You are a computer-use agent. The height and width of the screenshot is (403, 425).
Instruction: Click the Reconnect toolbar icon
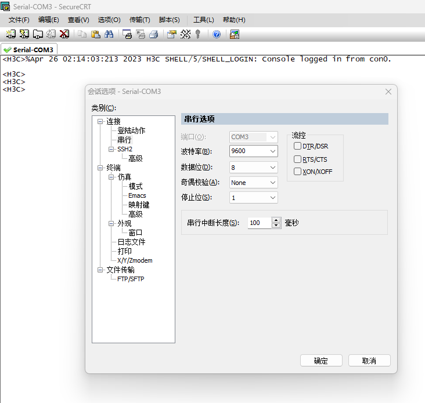(51, 34)
